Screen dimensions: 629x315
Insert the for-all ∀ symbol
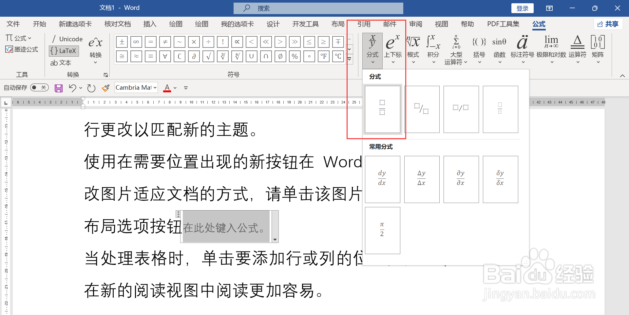click(165, 56)
